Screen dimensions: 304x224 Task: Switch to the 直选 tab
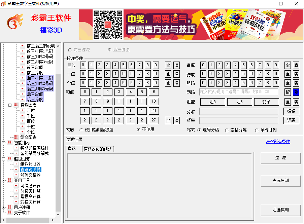click(74, 149)
